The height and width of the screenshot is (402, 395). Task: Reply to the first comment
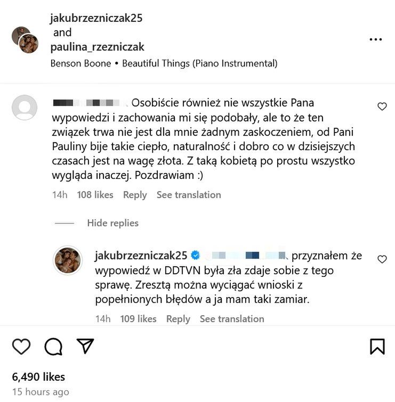point(135,195)
